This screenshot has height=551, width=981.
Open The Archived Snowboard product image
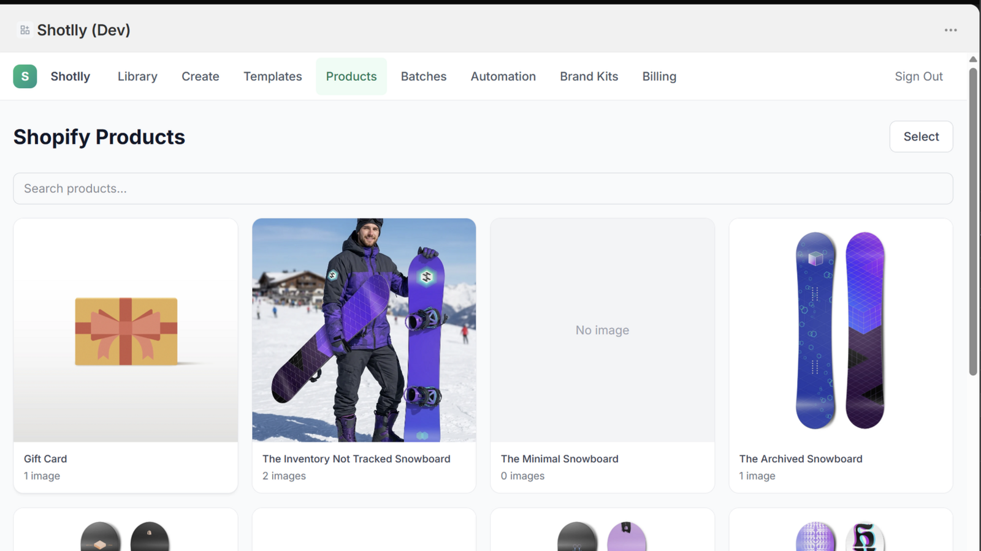[x=841, y=331]
